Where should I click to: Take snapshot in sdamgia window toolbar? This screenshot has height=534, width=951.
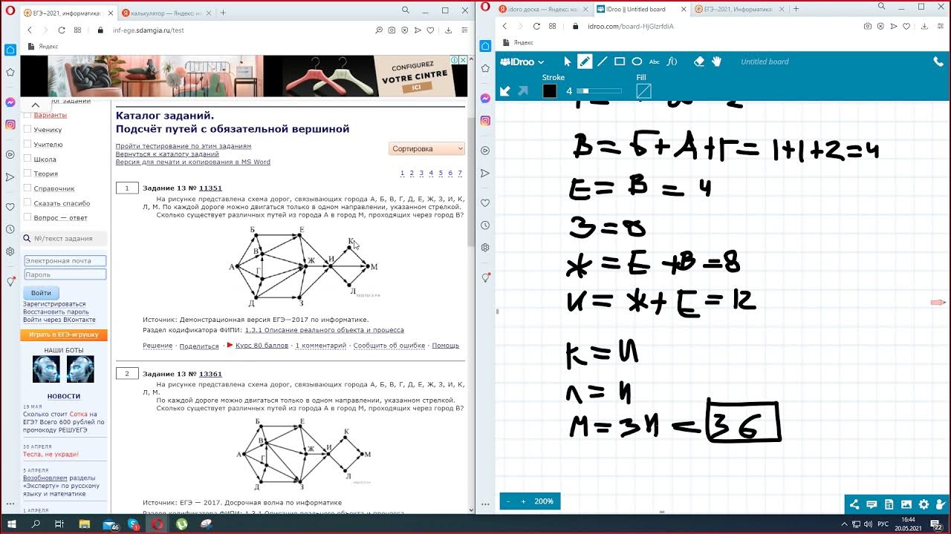tap(392, 30)
